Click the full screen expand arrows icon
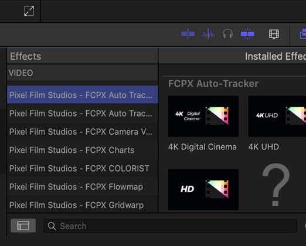The image size is (306, 246). tap(29, 11)
